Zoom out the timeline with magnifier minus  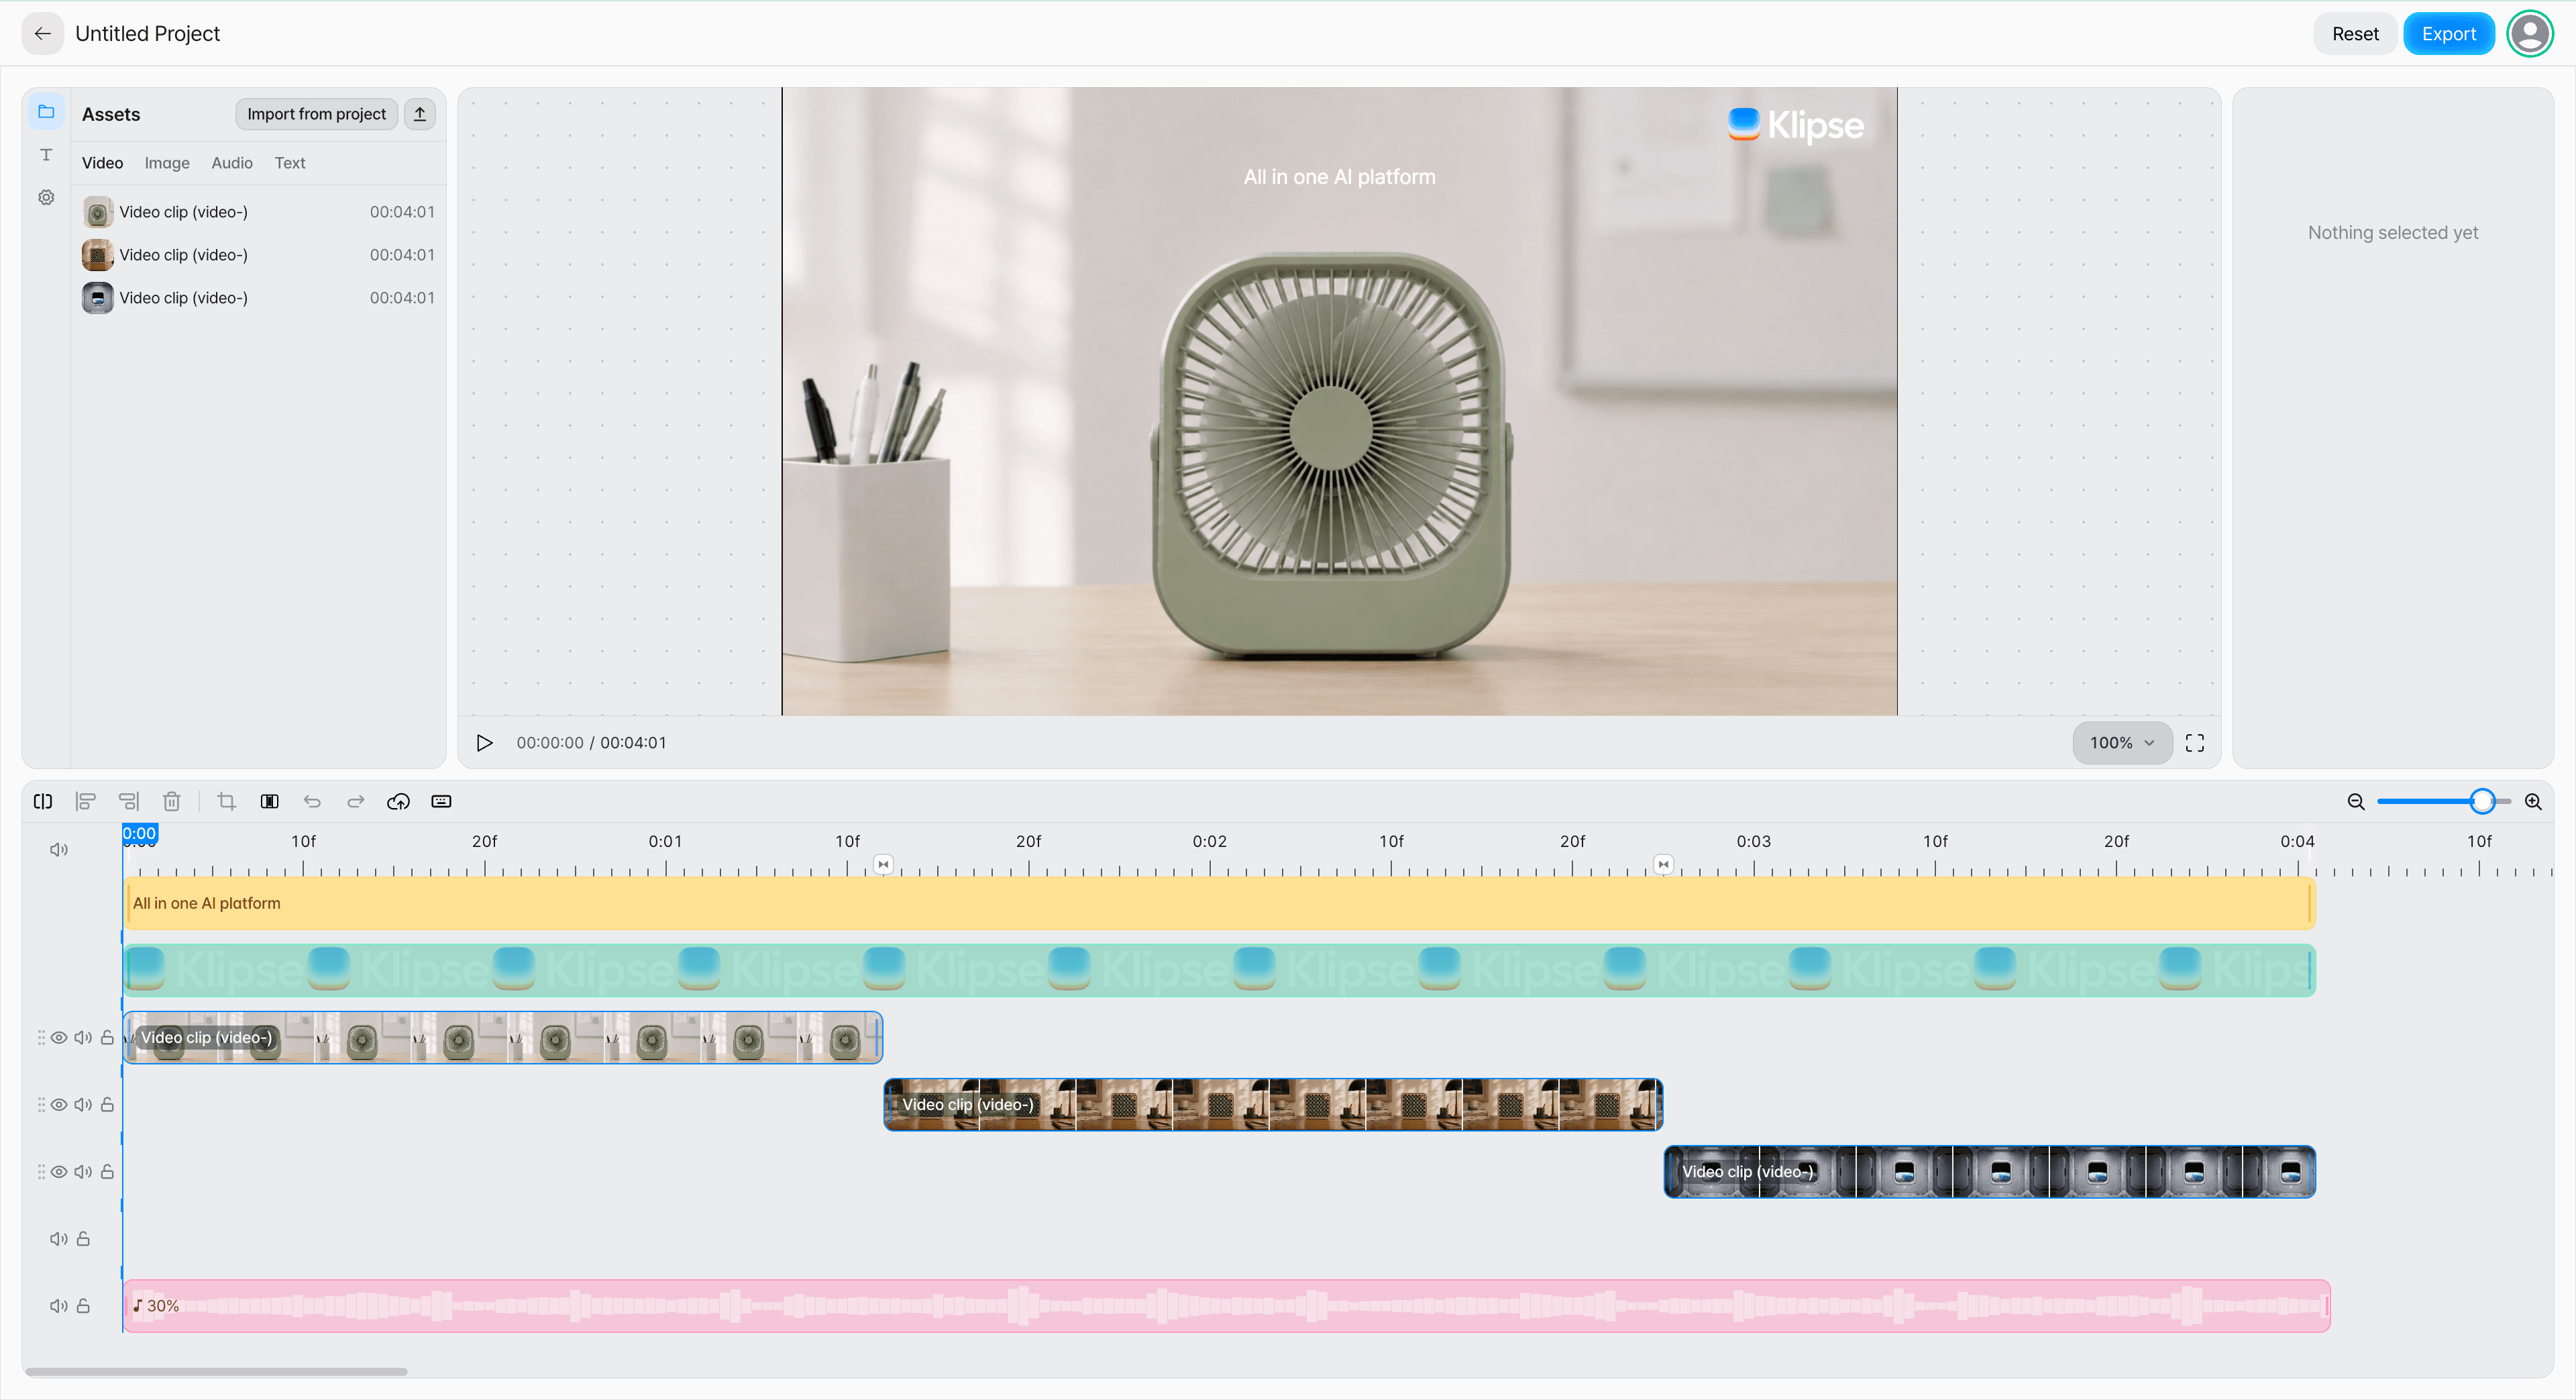pos(2356,801)
